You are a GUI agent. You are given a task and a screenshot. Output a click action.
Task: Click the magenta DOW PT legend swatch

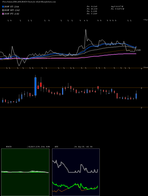point(3,14)
